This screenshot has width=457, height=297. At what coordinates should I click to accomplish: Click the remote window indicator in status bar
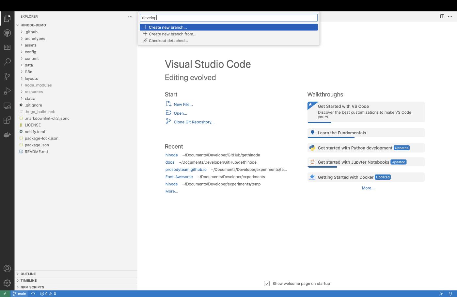coord(5,294)
